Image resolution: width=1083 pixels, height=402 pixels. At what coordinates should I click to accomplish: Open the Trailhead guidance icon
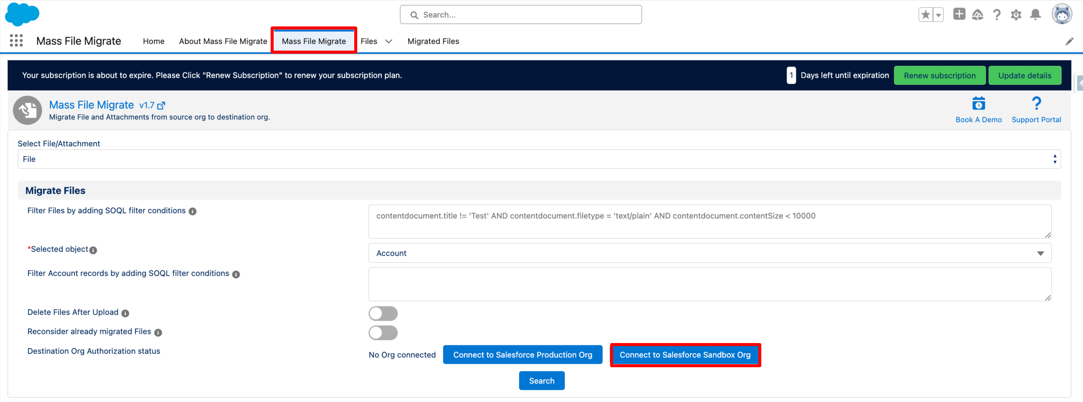pyautogui.click(x=978, y=15)
